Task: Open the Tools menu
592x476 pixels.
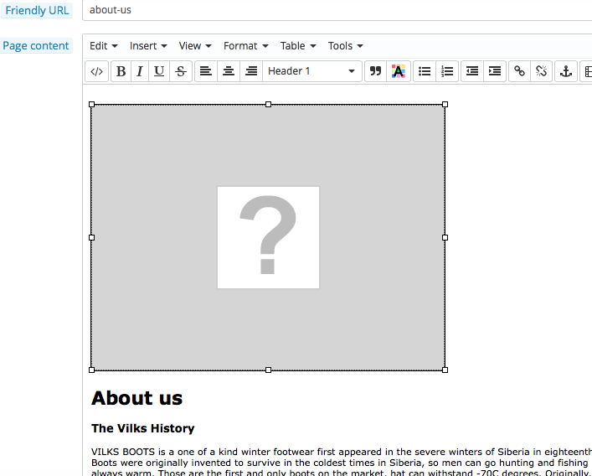Action: pyautogui.click(x=346, y=46)
